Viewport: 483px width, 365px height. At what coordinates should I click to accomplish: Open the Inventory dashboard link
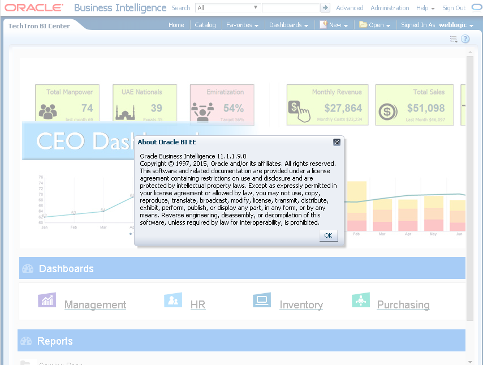tap(301, 304)
